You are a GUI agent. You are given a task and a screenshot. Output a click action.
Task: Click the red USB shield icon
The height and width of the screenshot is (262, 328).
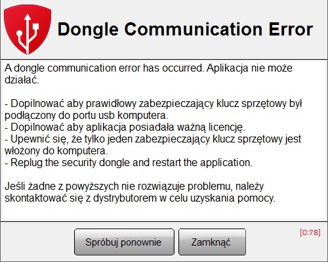click(28, 30)
